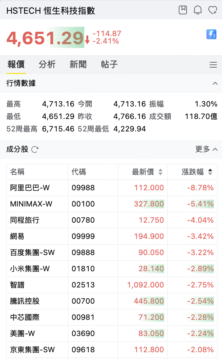Set a price alert with bell icon
The width and height of the screenshot is (222, 360).
click(x=198, y=10)
